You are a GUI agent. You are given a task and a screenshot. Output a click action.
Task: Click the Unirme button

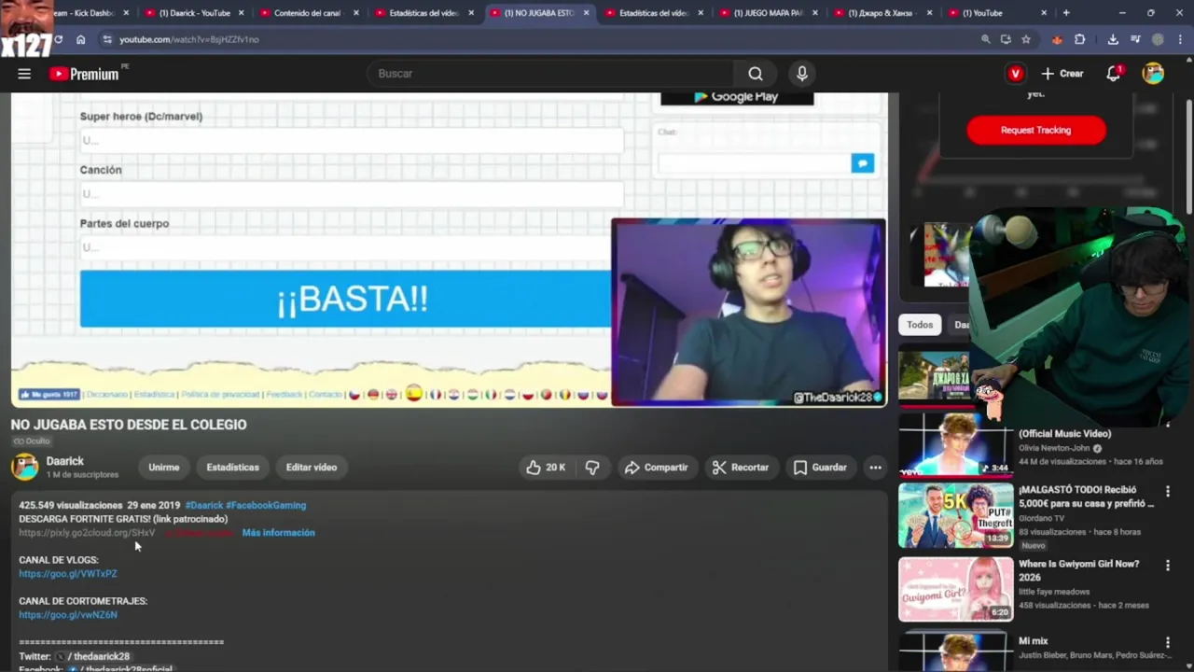163,468
